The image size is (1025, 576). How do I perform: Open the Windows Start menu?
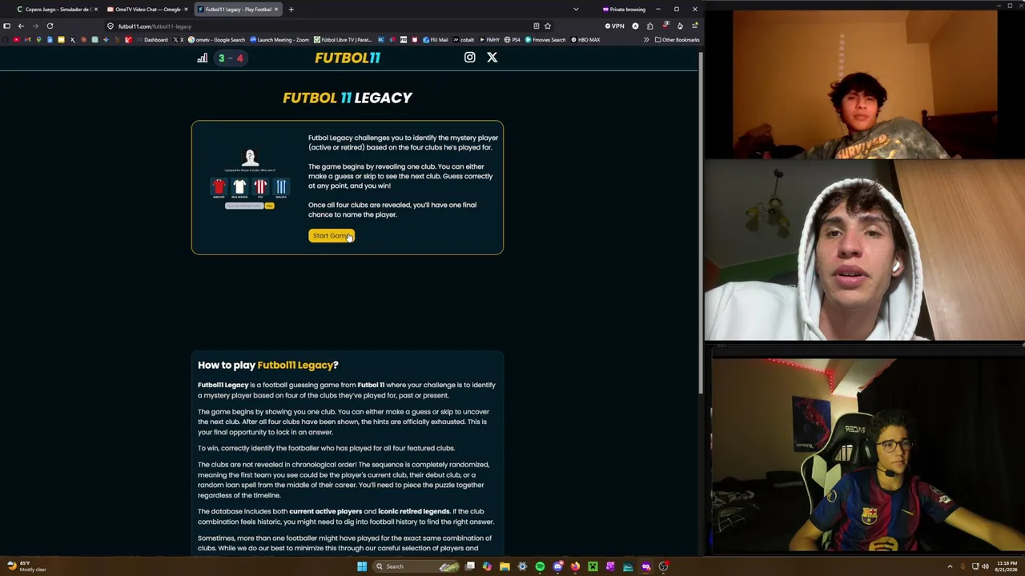[362, 566]
